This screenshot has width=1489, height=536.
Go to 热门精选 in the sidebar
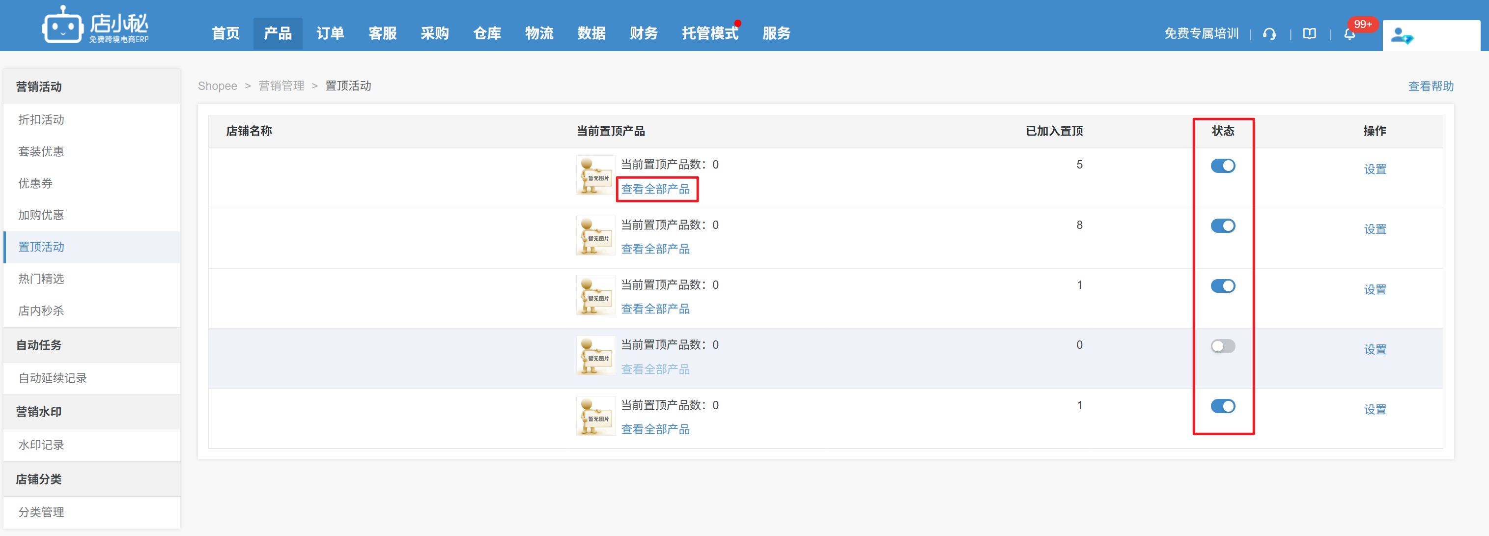pos(41,279)
